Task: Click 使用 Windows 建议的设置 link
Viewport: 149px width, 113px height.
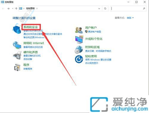Action: (98, 60)
